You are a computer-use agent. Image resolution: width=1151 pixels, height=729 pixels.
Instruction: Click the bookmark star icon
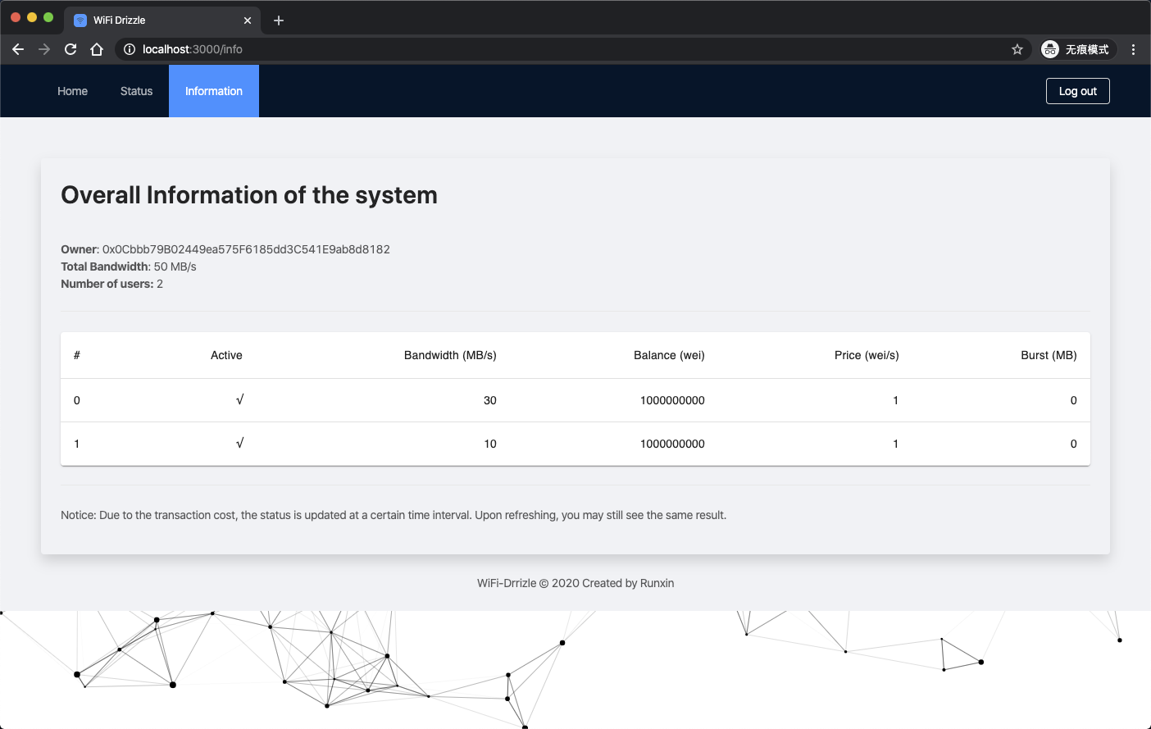click(x=1017, y=49)
